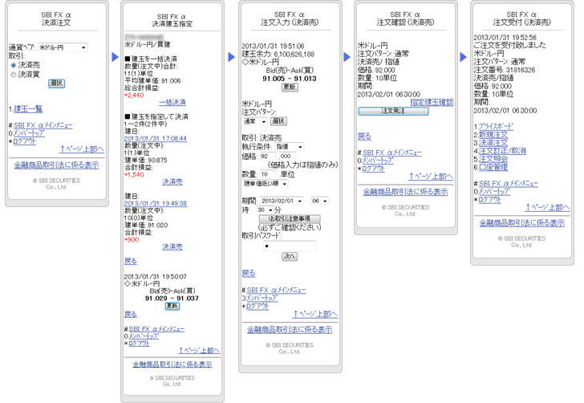This screenshot has height=403, width=584.
Task: Click the 注文発注 button
Action: click(x=393, y=111)
